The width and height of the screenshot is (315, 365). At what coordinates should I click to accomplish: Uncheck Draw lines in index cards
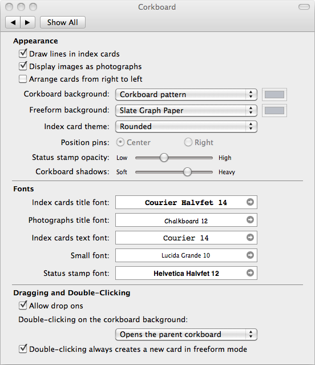[23, 54]
